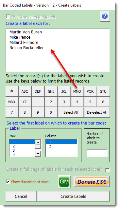Select column 2 in the Column list
The image size is (120, 210).
pyautogui.click(x=61, y=146)
